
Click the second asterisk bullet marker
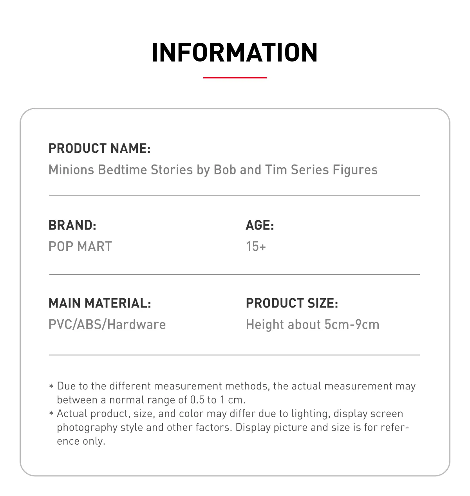pos(51,414)
